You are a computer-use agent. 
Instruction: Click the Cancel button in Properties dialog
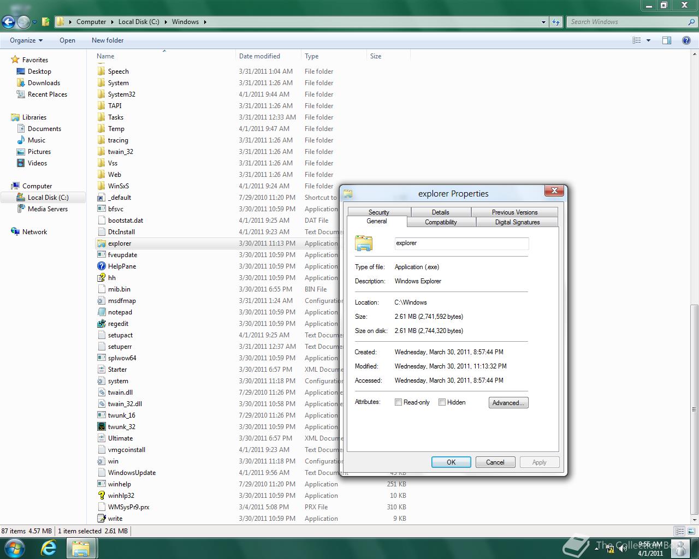[x=495, y=462]
